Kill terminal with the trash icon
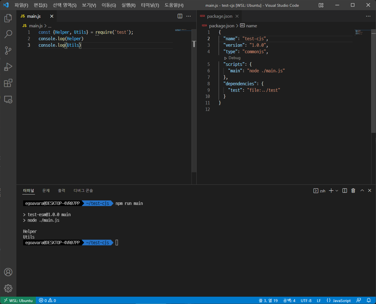Image resolution: width=376 pixels, height=304 pixels. pos(353,191)
